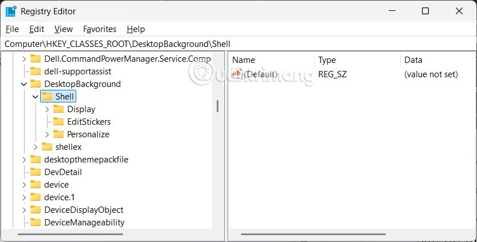
Task: Click the DevDetail folder icon
Action: tap(36, 172)
